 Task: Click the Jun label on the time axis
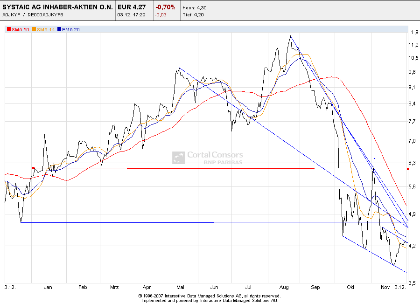click(x=214, y=287)
